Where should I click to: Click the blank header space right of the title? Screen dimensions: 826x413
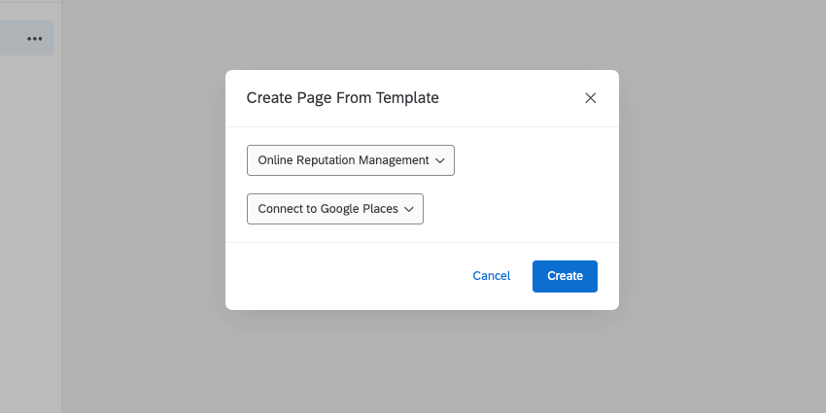click(x=505, y=97)
